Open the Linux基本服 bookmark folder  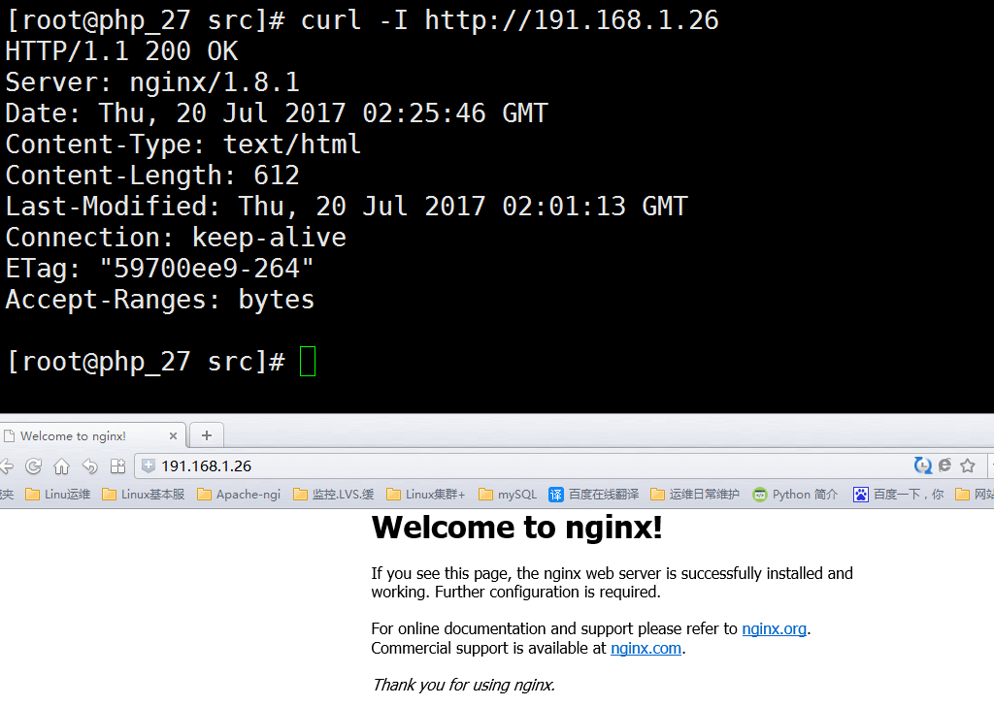click(x=144, y=495)
